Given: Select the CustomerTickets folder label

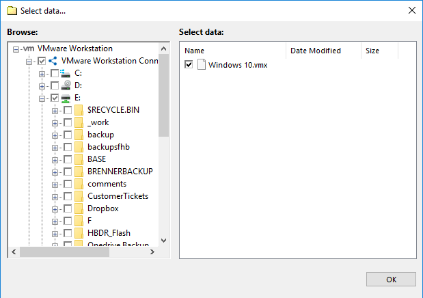Looking at the screenshot, I should point(118,196).
